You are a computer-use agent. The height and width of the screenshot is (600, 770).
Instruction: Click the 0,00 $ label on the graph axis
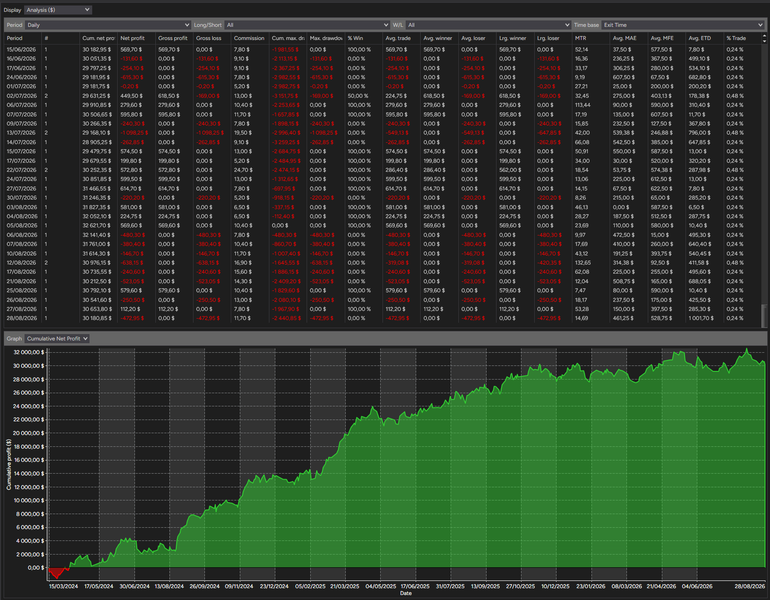(36, 568)
